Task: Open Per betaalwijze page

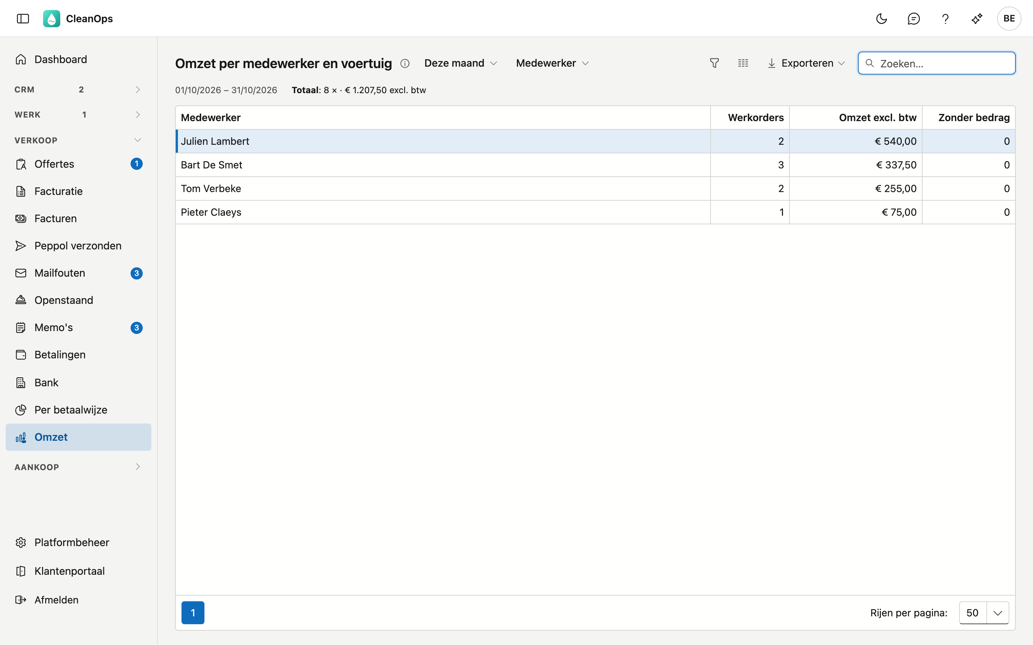Action: tap(79, 410)
